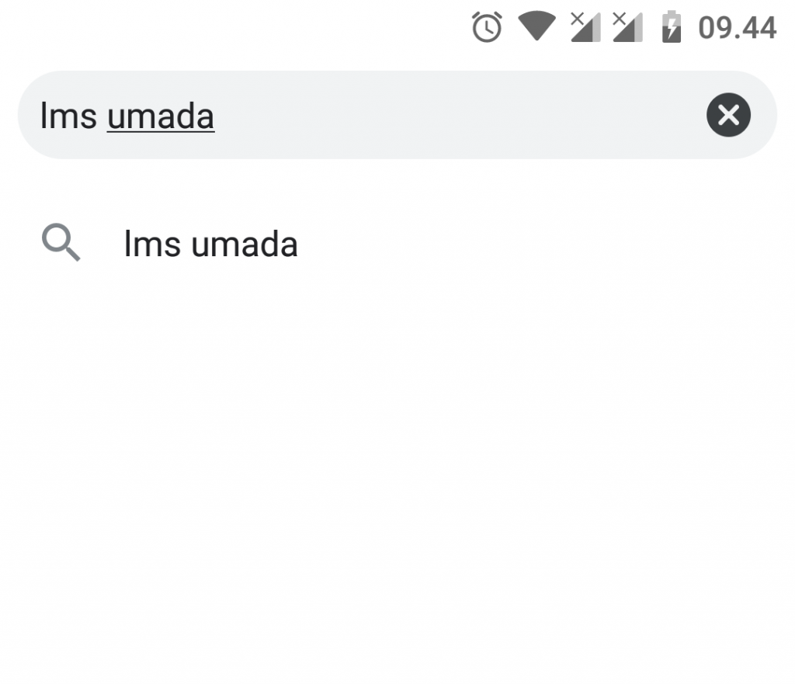The width and height of the screenshot is (795, 684).
Task: Tap underlined word "umada" in search box
Action: pyautogui.click(x=161, y=116)
